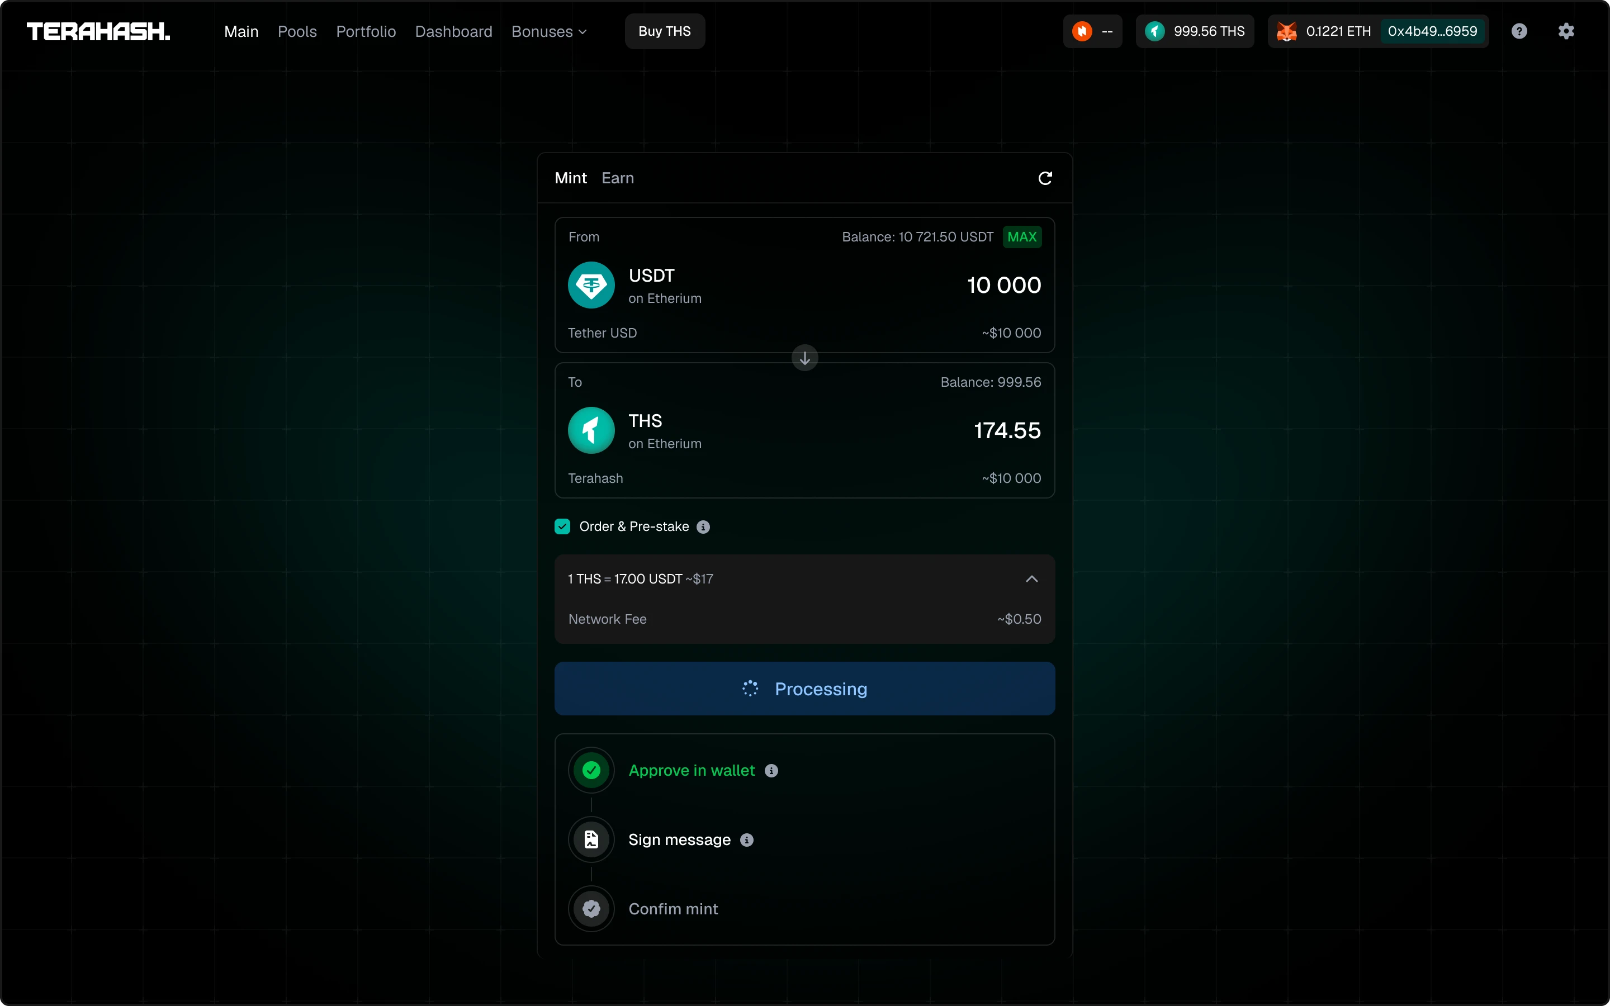
Task: Click the ~$10 000 value under THS amount
Action: point(1011,478)
